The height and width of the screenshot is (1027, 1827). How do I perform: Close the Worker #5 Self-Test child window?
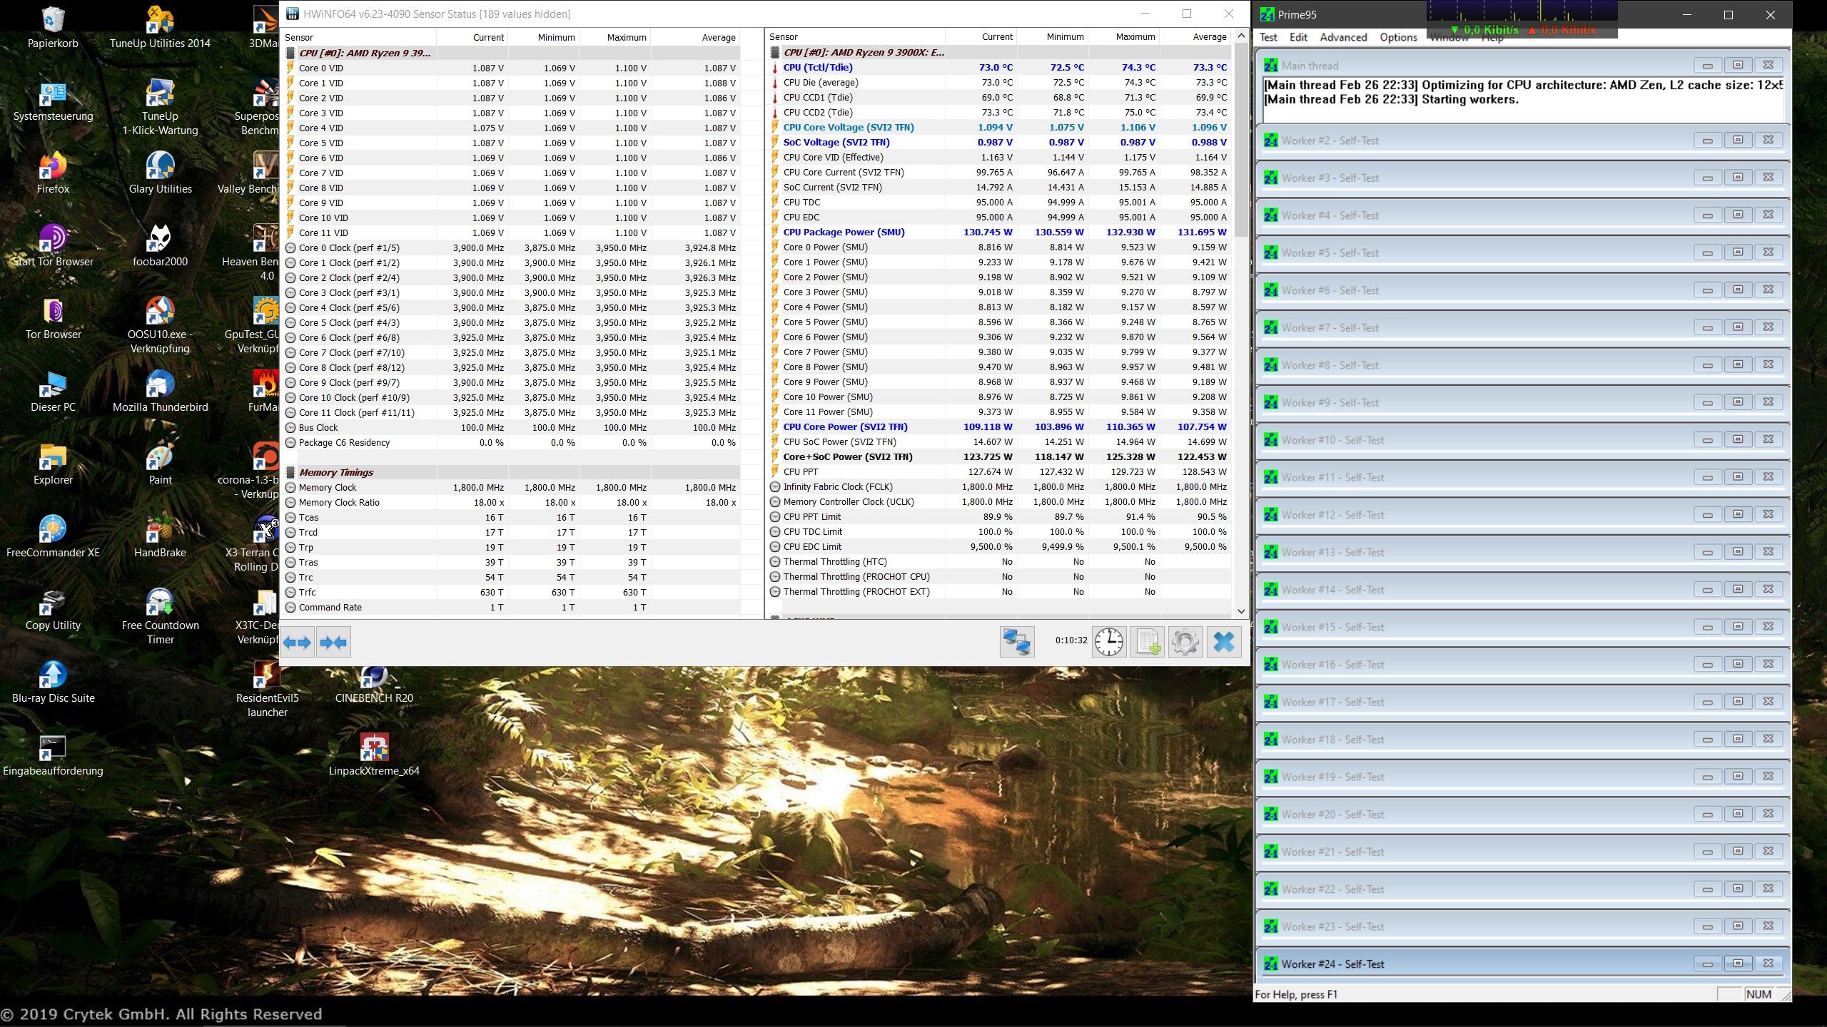[1768, 252]
